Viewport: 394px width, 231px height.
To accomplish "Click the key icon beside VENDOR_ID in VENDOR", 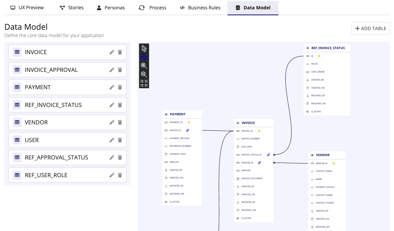I will tap(334, 163).
